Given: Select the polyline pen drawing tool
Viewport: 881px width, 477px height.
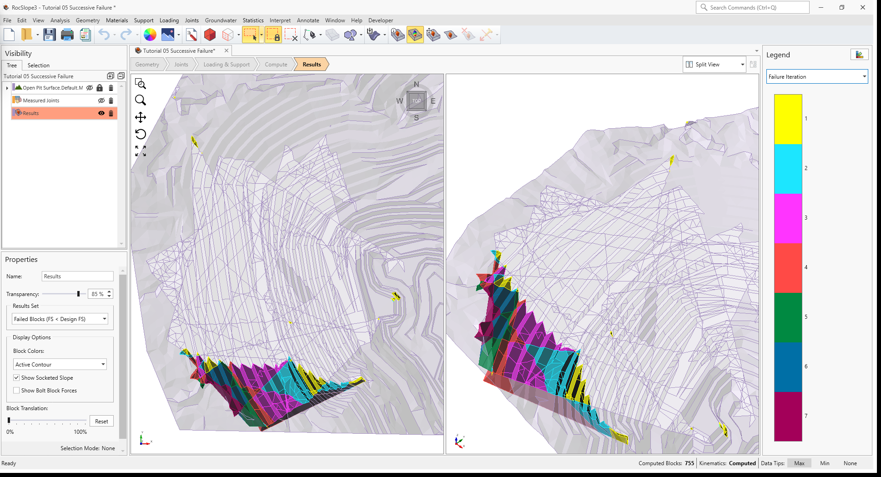Looking at the screenshot, I should [310, 35].
